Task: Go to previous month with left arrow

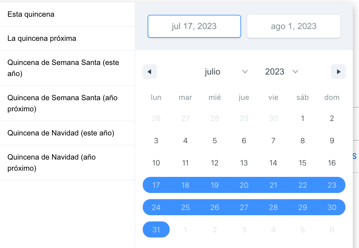Action: (150, 72)
